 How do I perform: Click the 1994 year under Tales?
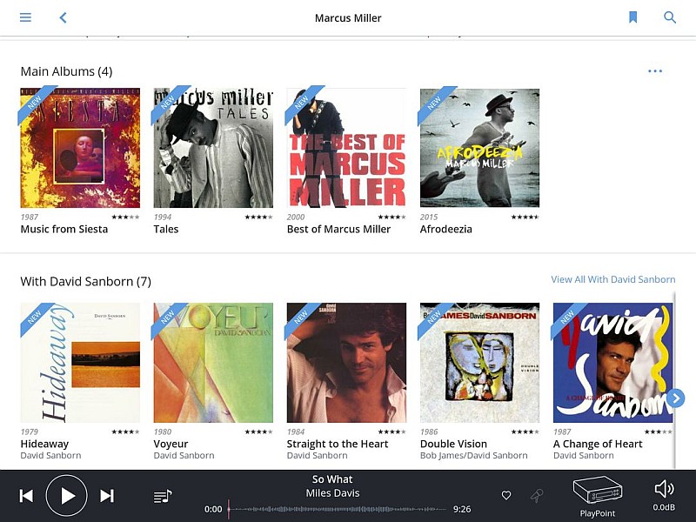click(x=163, y=217)
